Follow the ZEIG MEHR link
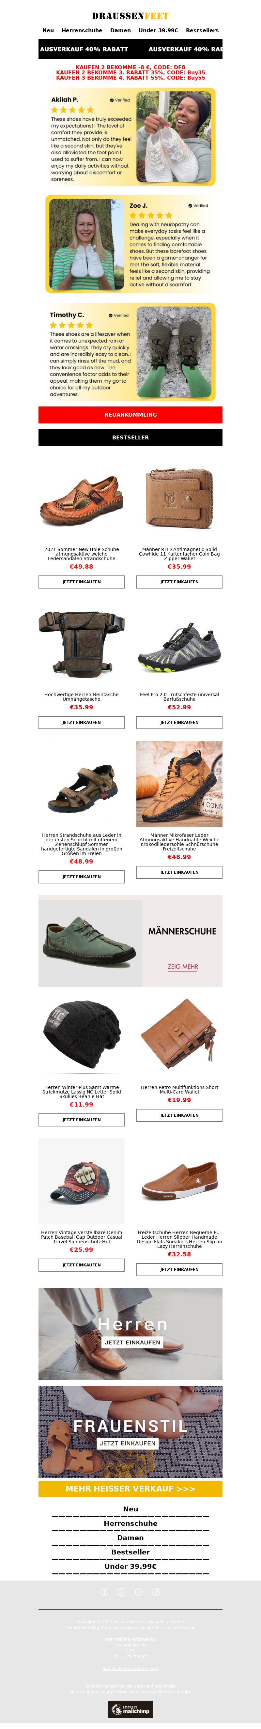 click(x=182, y=967)
